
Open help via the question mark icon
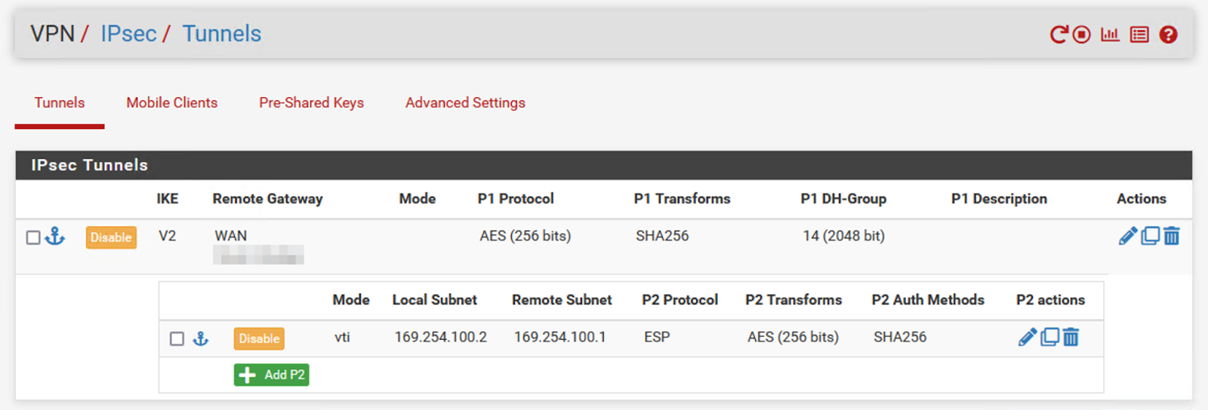[1168, 35]
